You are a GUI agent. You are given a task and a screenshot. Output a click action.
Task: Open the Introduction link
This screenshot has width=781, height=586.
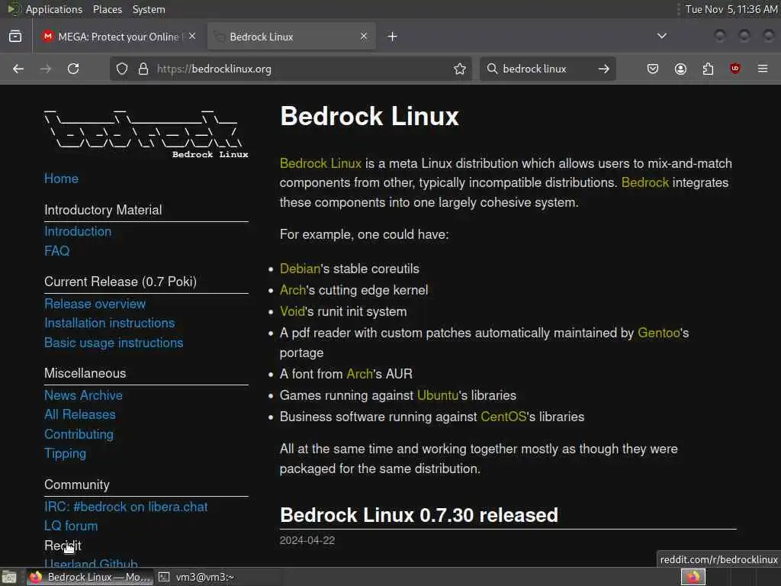click(78, 231)
